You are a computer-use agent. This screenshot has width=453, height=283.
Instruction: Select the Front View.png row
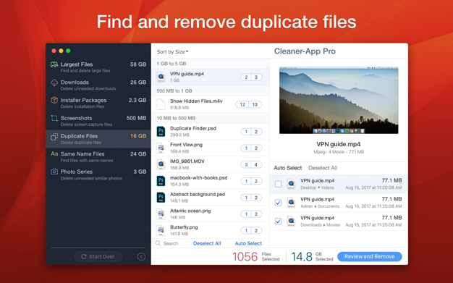[x=211, y=148]
